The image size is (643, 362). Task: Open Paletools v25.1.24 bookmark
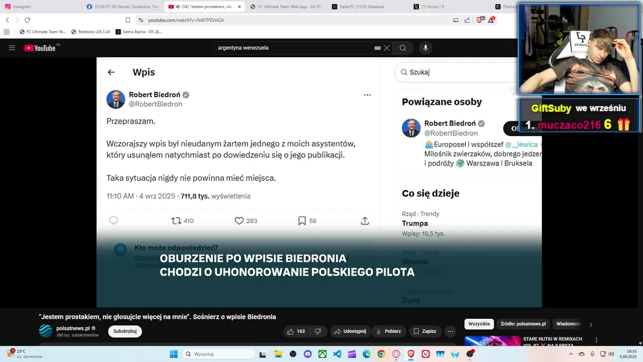[90, 32]
